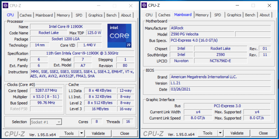Click the Package value Socket 1200 LGA
The width and height of the screenshot is (279, 139).
click(66, 39)
